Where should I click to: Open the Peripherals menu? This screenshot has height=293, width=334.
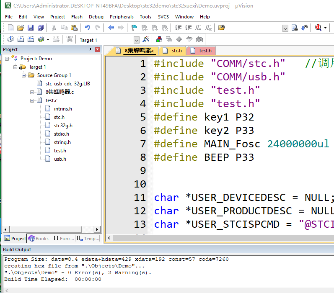(x=122, y=17)
